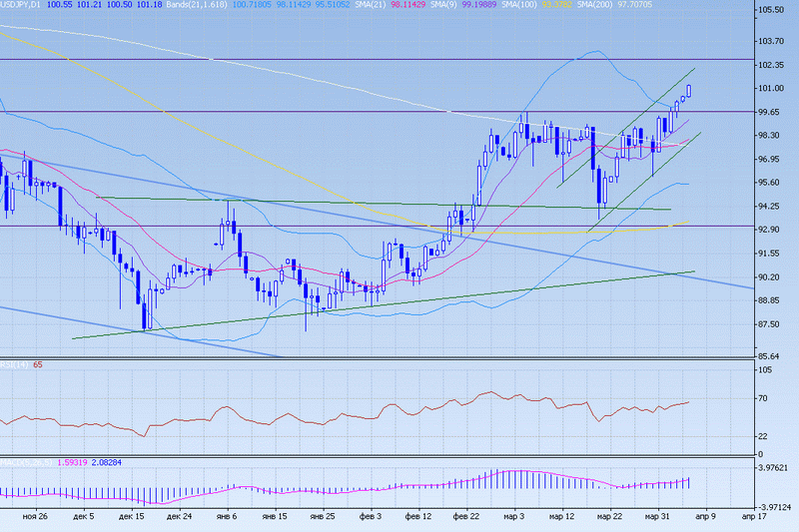The image size is (799, 532).
Task: Select the 'апр 9' date on time axis
Action: coord(704,517)
